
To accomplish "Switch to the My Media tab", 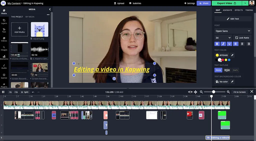I will click(30, 17).
